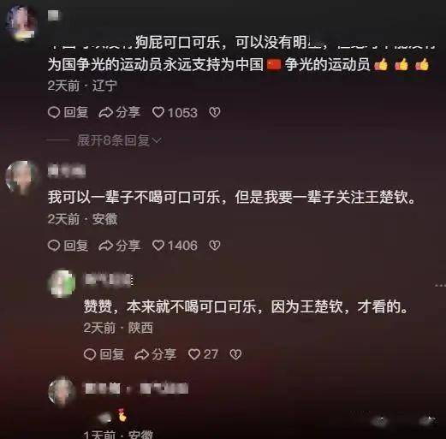The width and height of the screenshot is (446, 439).
Task: Dislike the Shaanxi reply via broken heart
Action: coord(235,354)
